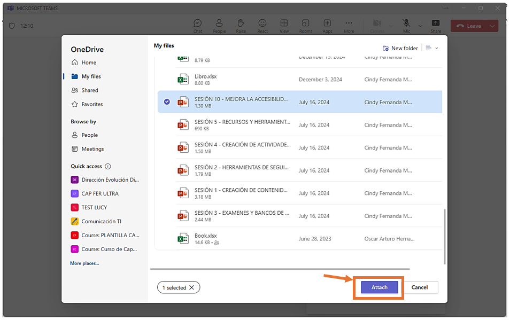Viewport: 510px width, 320px height.
Task: Click the More places link
Action: click(x=84, y=263)
